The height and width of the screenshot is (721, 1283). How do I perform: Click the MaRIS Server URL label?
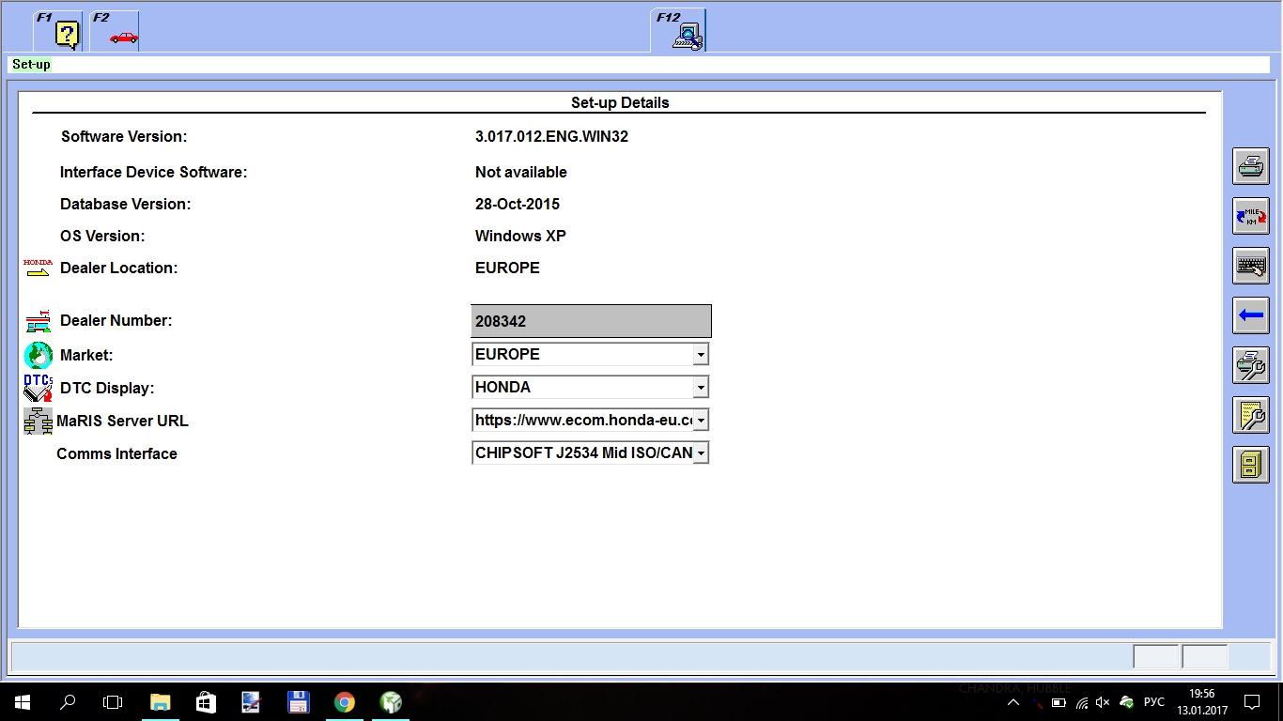click(122, 421)
